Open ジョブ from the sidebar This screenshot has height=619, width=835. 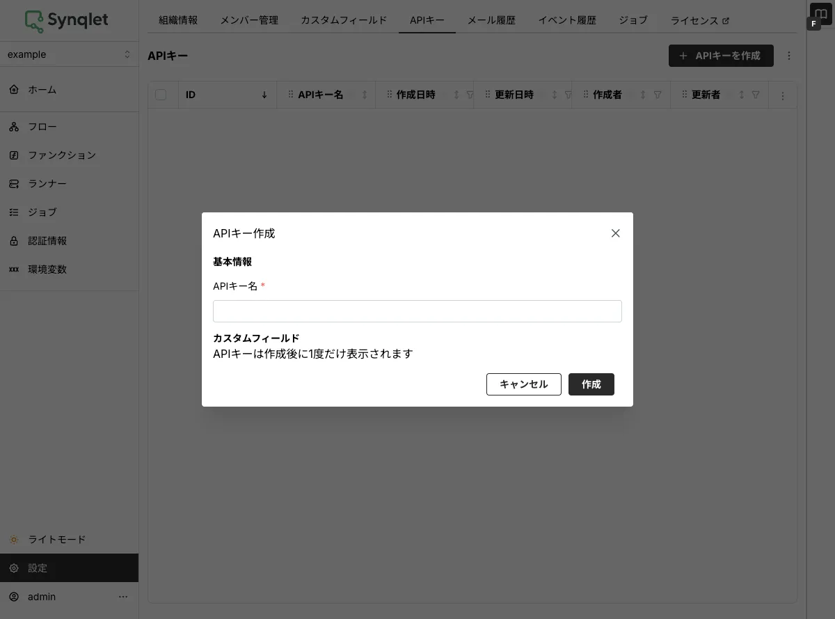point(69,212)
